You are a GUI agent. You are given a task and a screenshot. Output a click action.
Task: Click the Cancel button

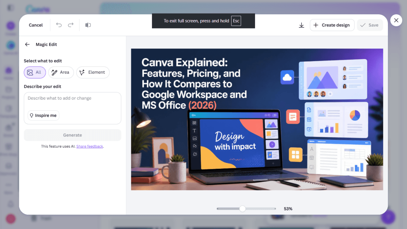36,25
